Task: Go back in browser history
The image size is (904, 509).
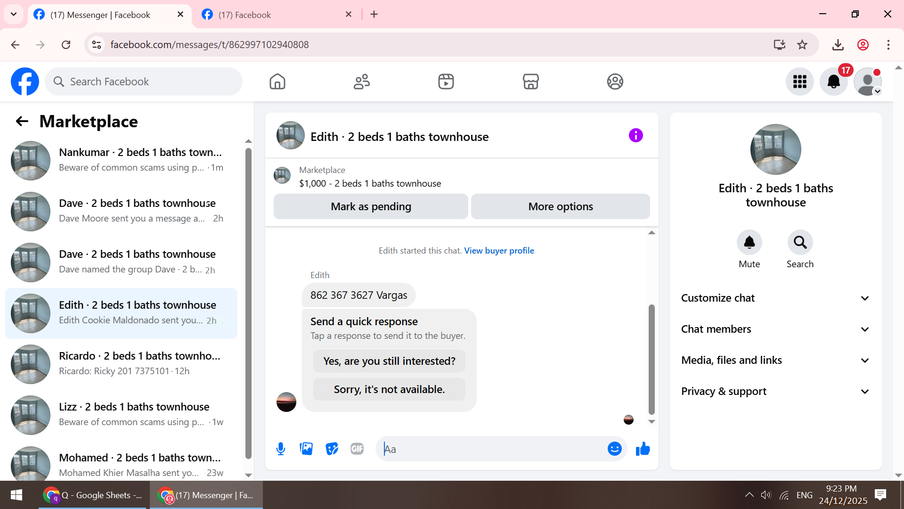Action: pyautogui.click(x=15, y=45)
